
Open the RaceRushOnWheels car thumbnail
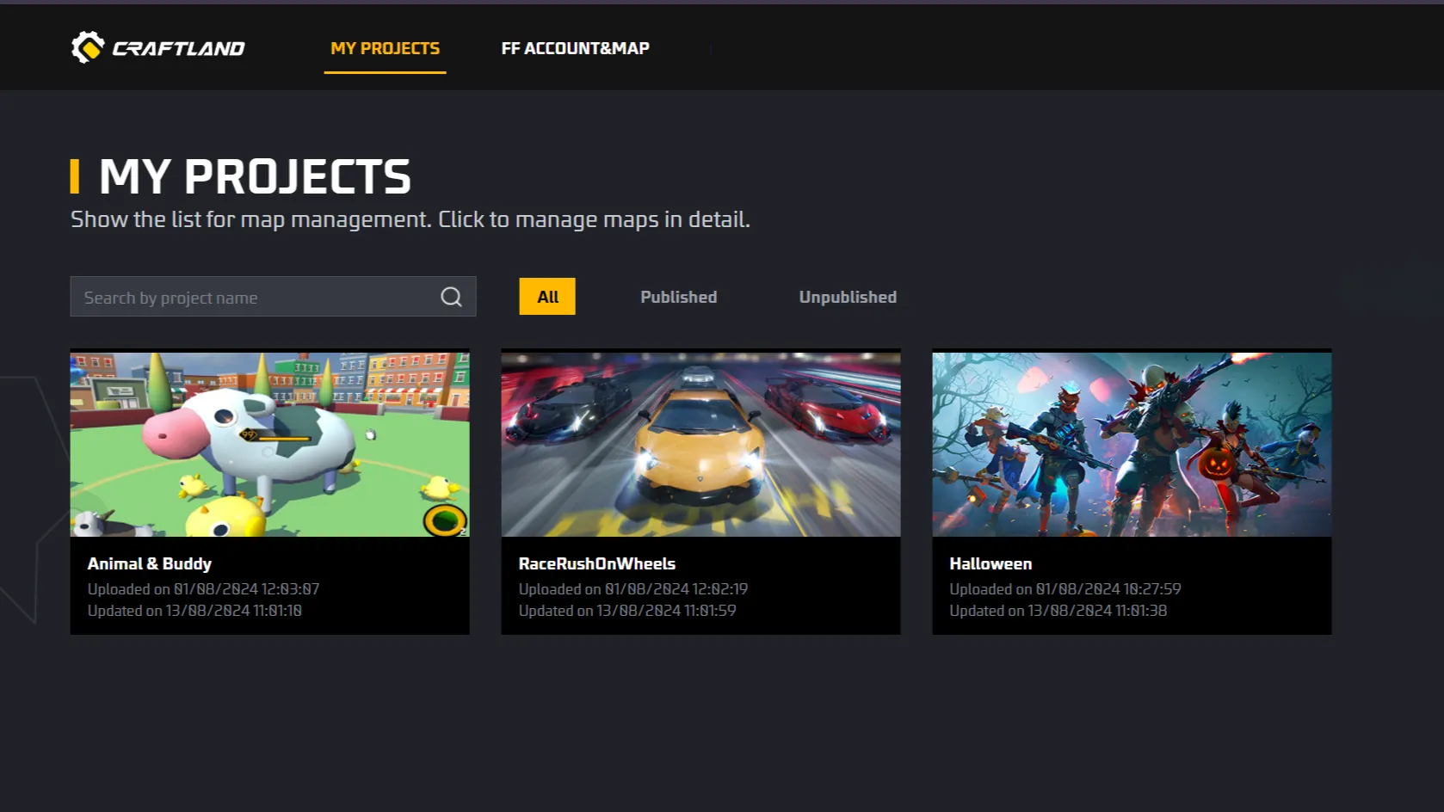tap(700, 444)
